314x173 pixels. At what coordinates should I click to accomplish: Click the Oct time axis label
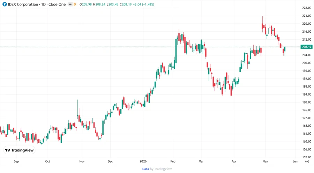pos(48,161)
